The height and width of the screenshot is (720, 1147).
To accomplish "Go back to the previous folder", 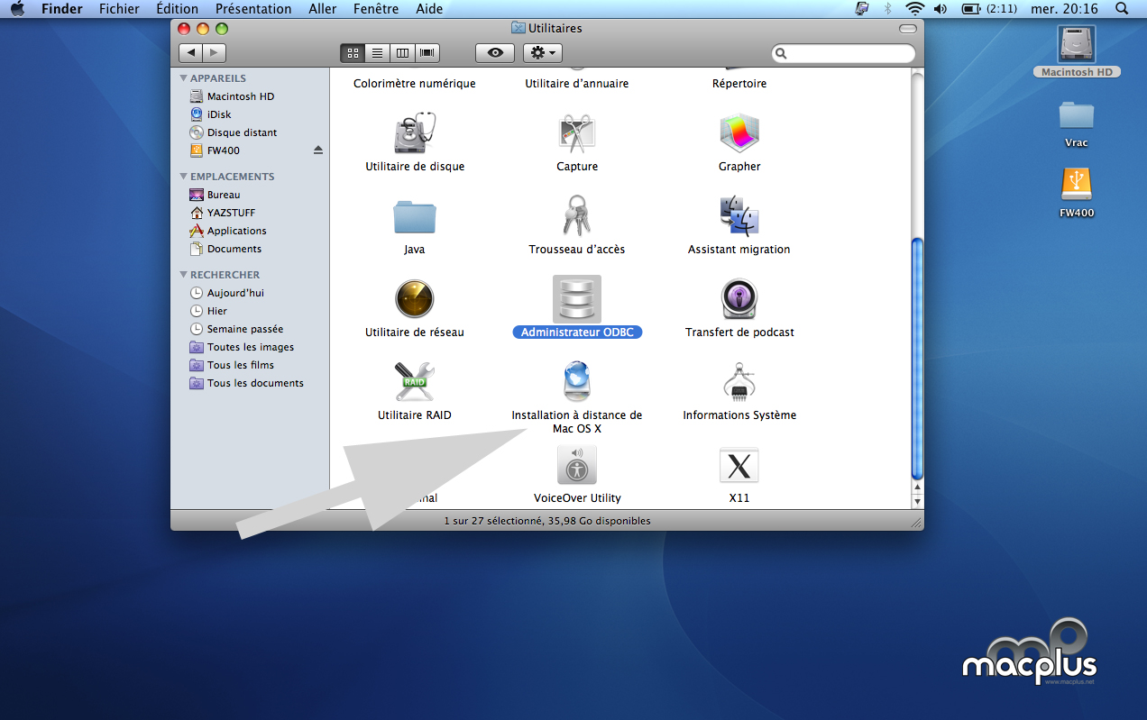I will (x=190, y=53).
